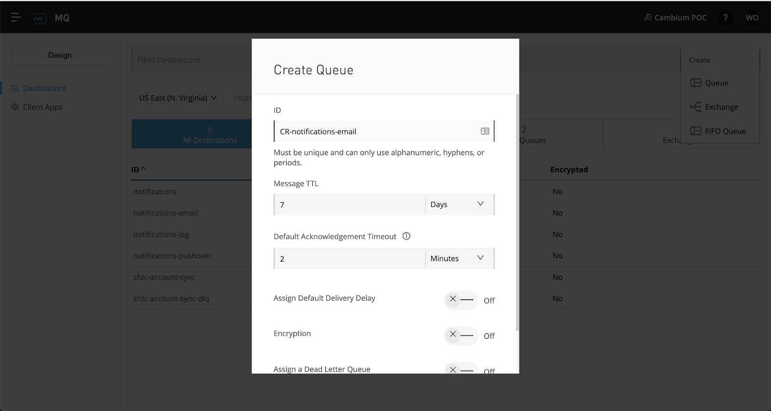Open the Message TTL Days unit dropdown
This screenshot has width=771, height=411.
tap(459, 204)
